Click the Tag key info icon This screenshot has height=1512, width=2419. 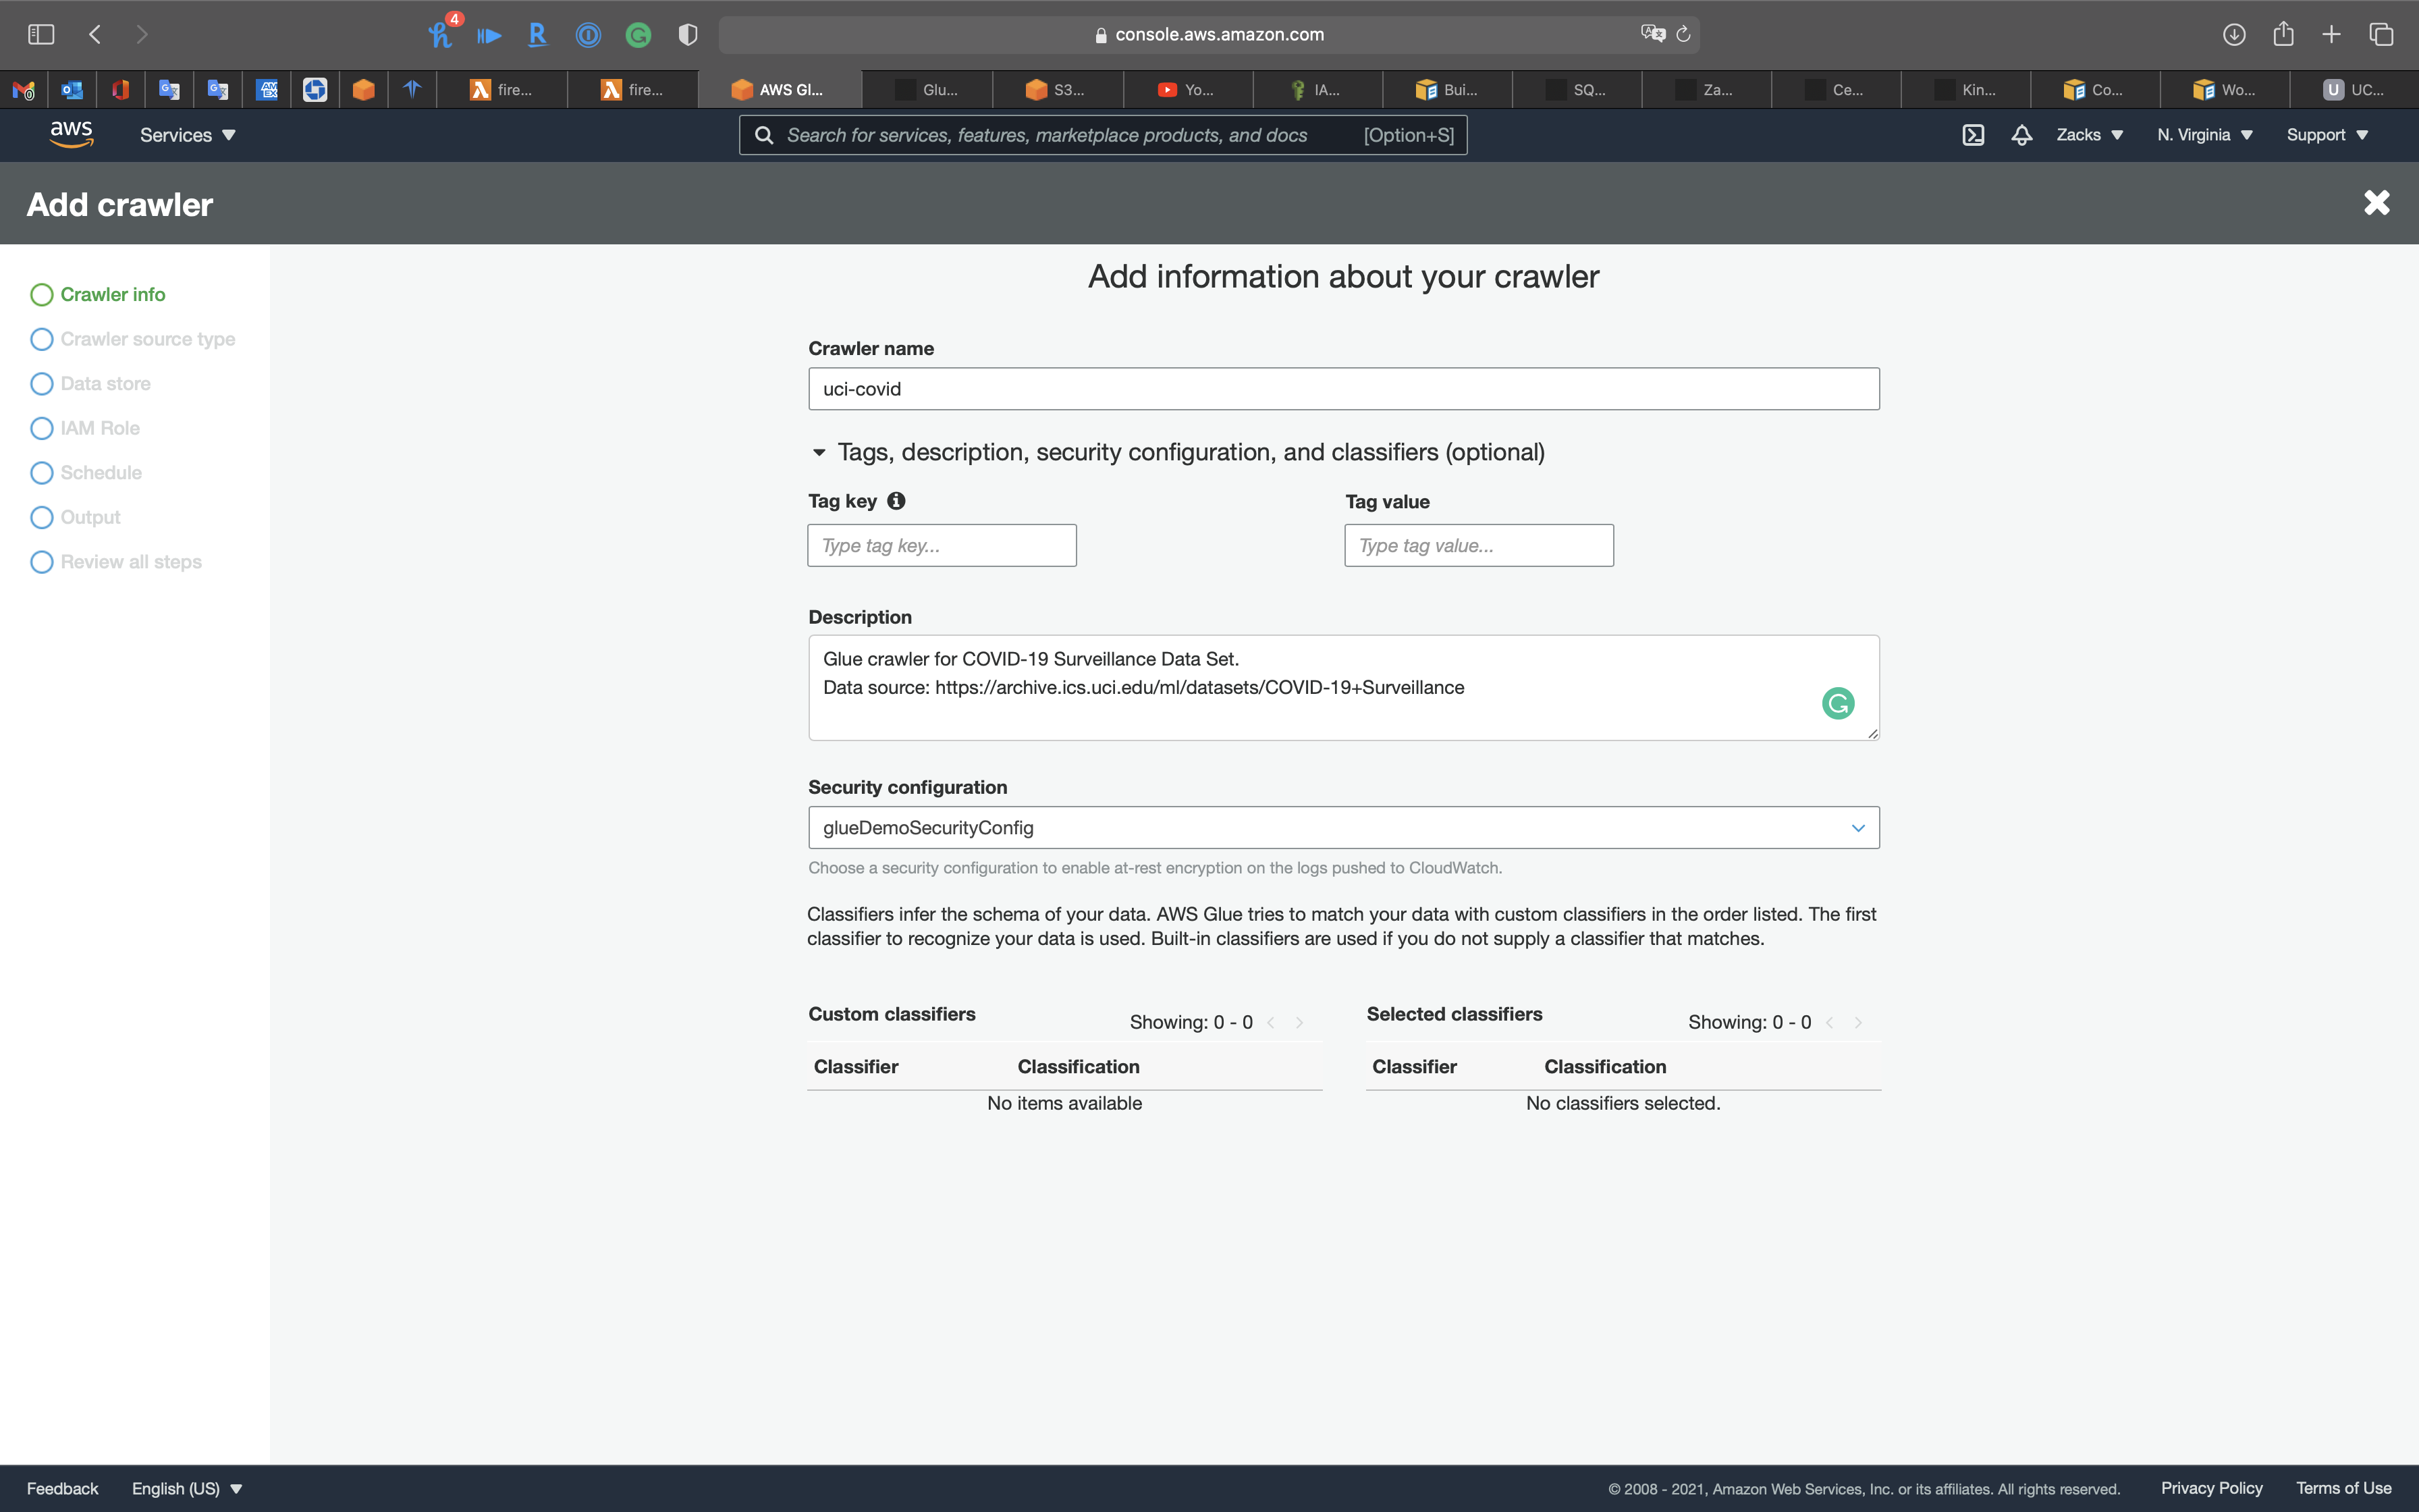[896, 501]
